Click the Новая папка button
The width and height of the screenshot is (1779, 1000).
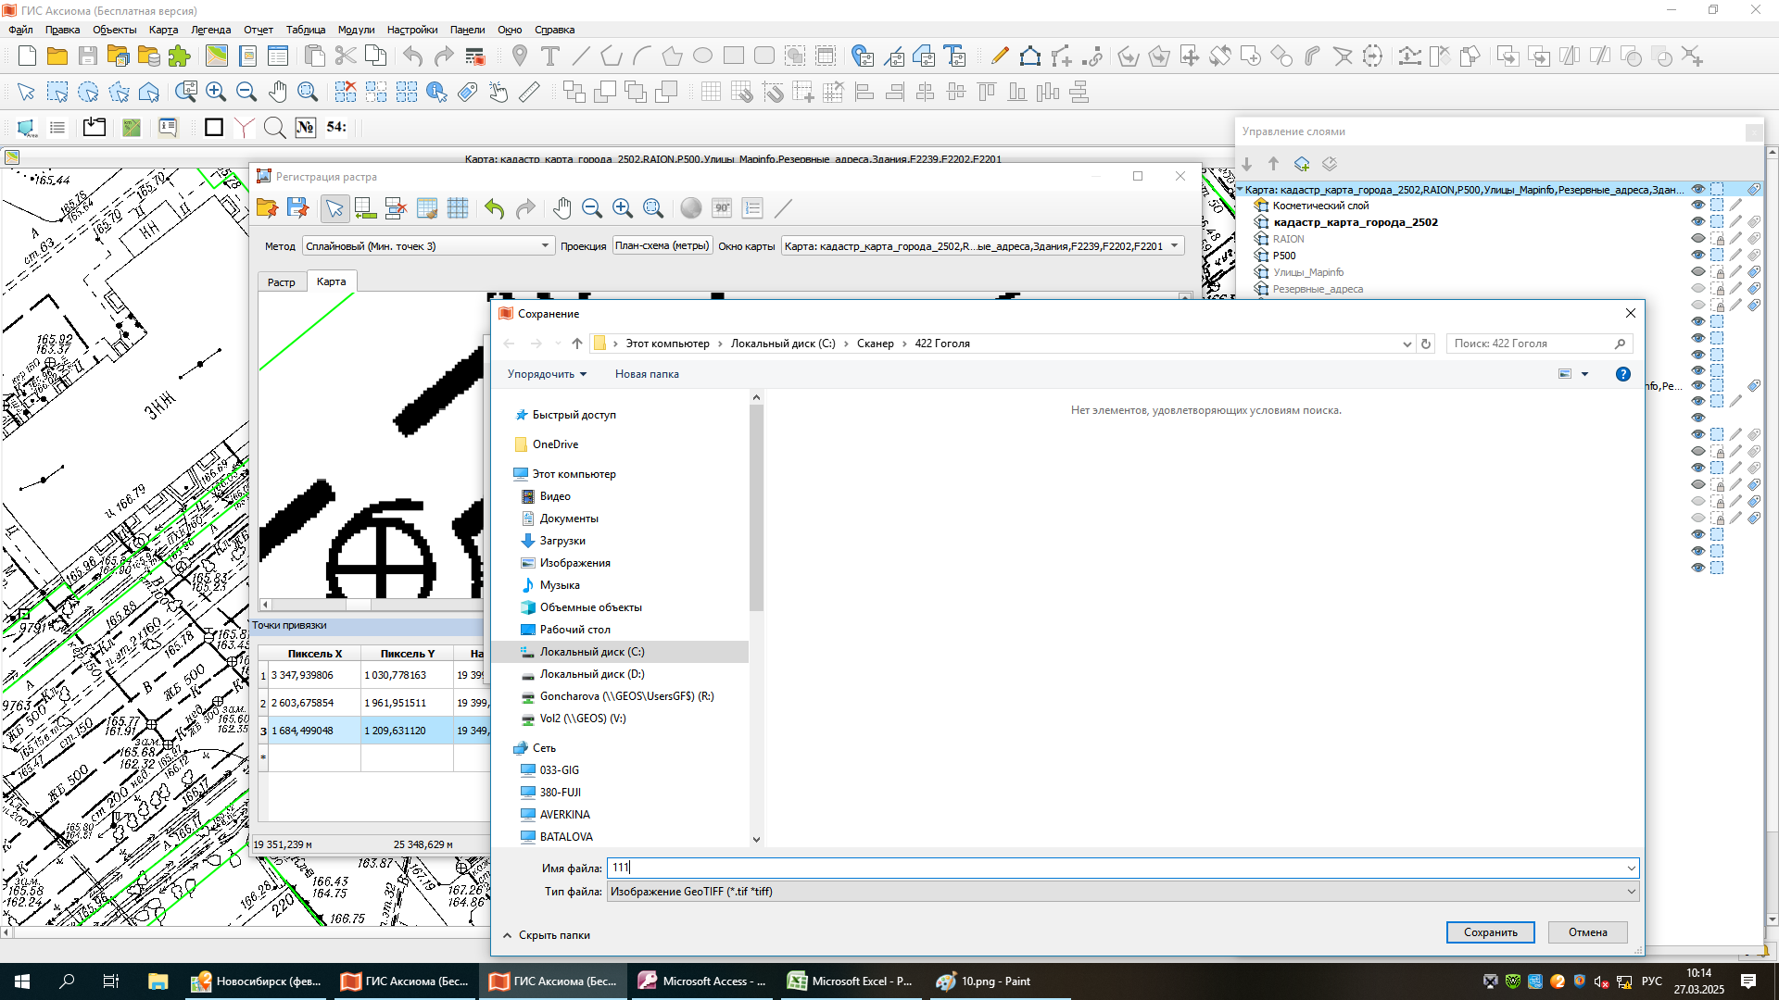[x=647, y=374]
